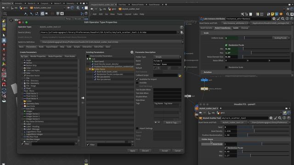
Task: Switch to Basic tab
Action: coord(22,47)
